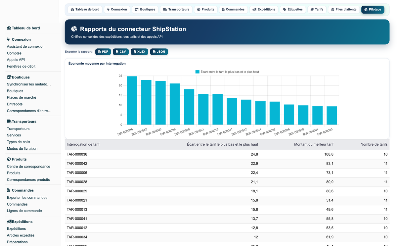This screenshot has height=246, width=397.
Task: Click the Interrogation de tarif column header
Action: 83,144
